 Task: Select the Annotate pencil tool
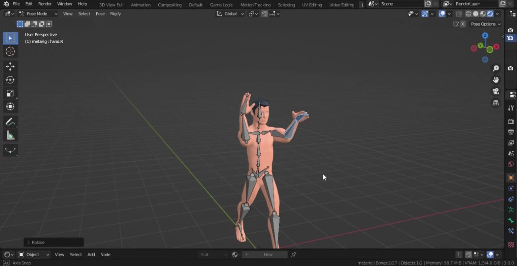click(x=10, y=122)
